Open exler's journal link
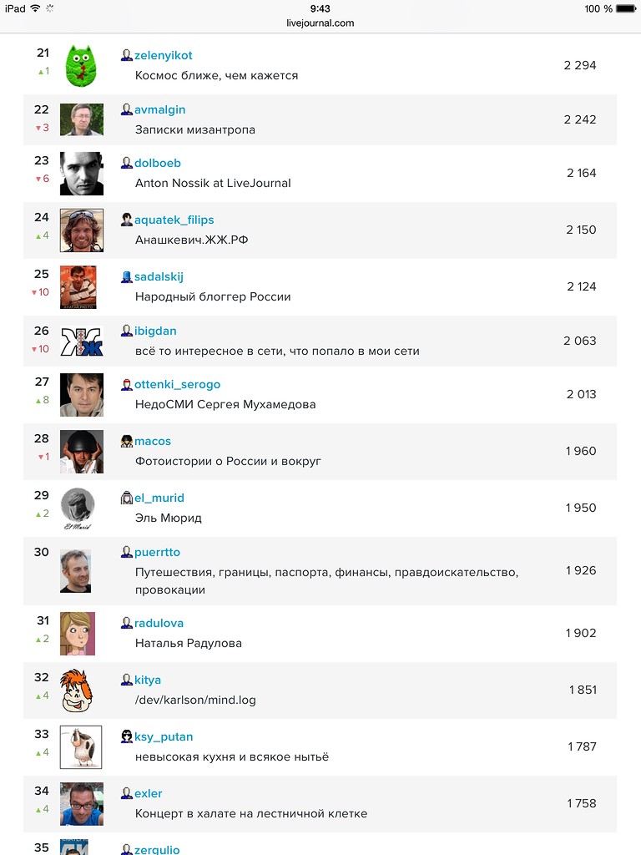The width and height of the screenshot is (641, 855). [x=149, y=793]
